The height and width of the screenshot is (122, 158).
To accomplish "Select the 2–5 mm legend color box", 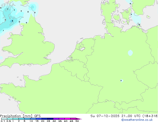I will click(x=21, y=119).
